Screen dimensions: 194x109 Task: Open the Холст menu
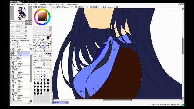pos(30,5)
